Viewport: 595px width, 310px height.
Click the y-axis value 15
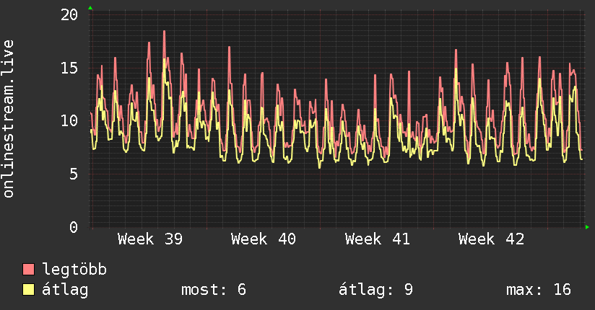click(69, 68)
